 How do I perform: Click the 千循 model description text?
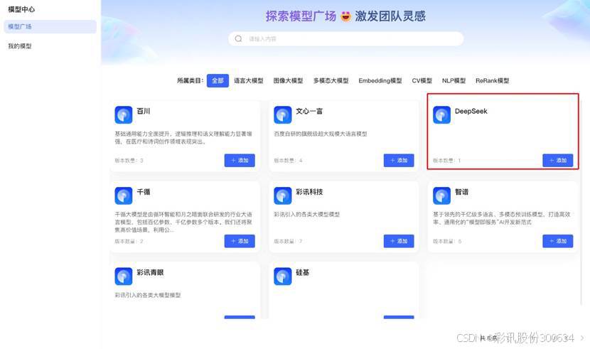[183, 222]
